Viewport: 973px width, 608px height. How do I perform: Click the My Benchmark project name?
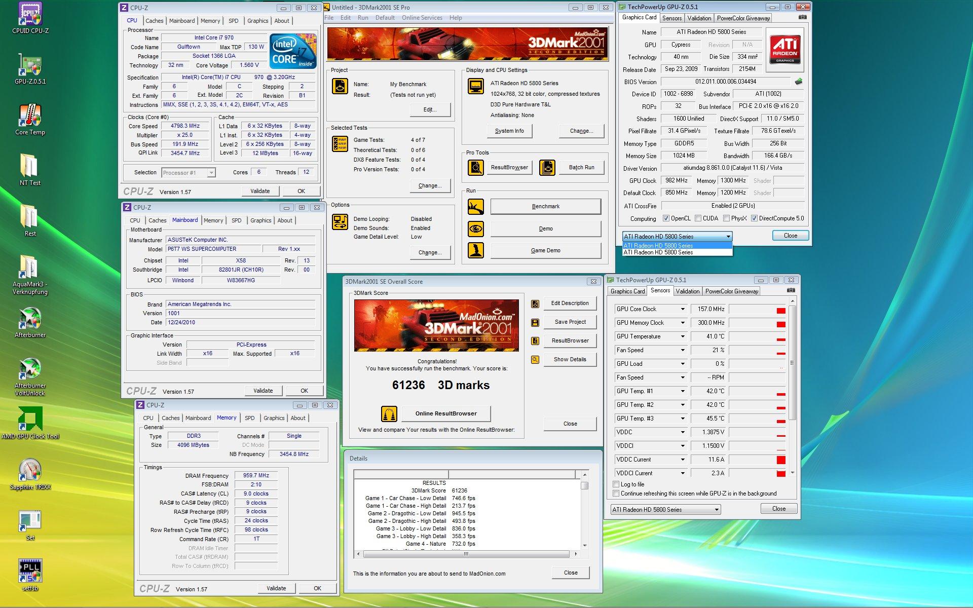tap(408, 84)
